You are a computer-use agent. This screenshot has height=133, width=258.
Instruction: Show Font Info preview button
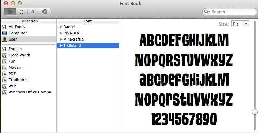tap(45, 12)
